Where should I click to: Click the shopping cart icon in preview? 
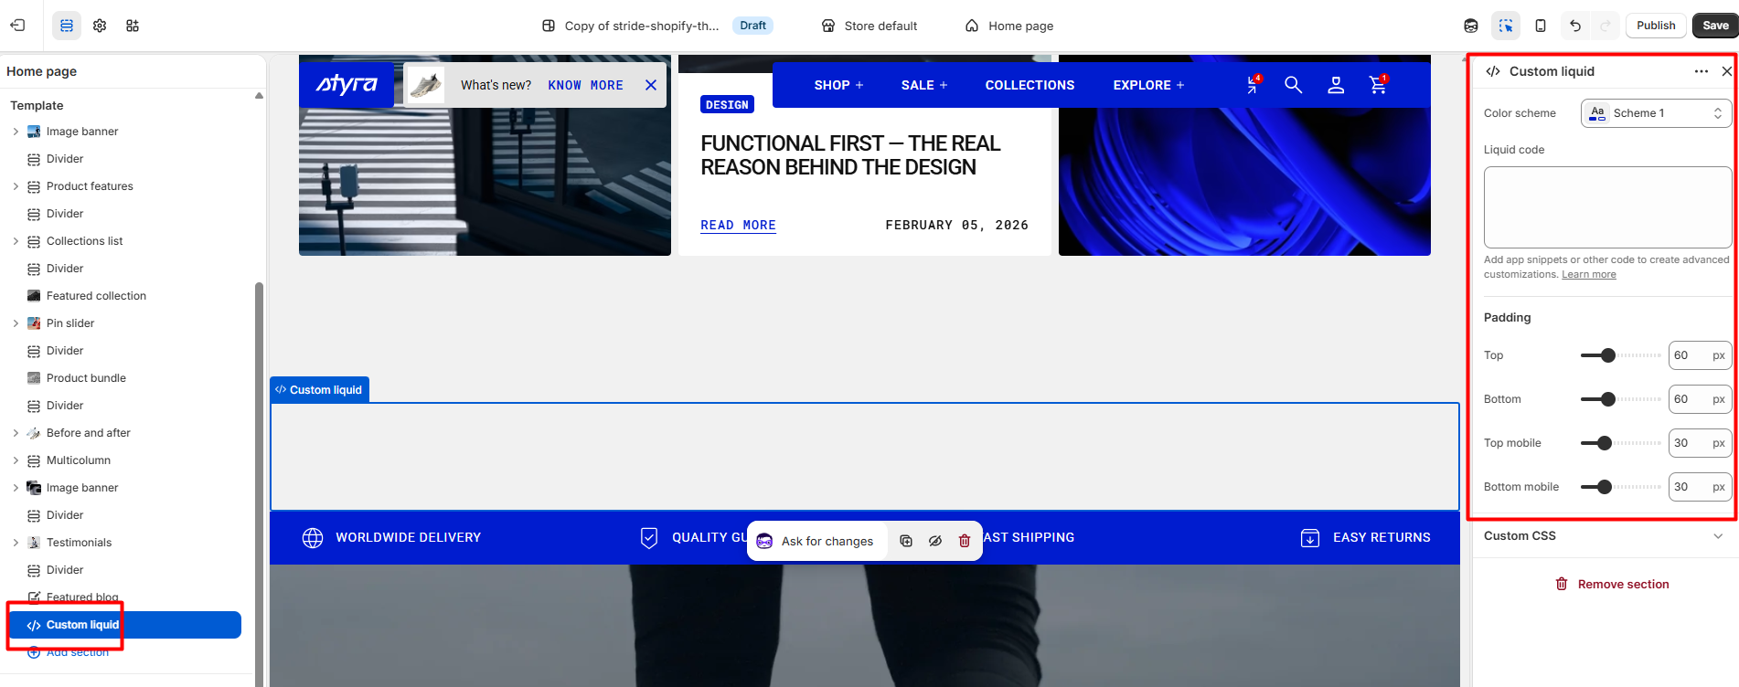click(x=1378, y=85)
